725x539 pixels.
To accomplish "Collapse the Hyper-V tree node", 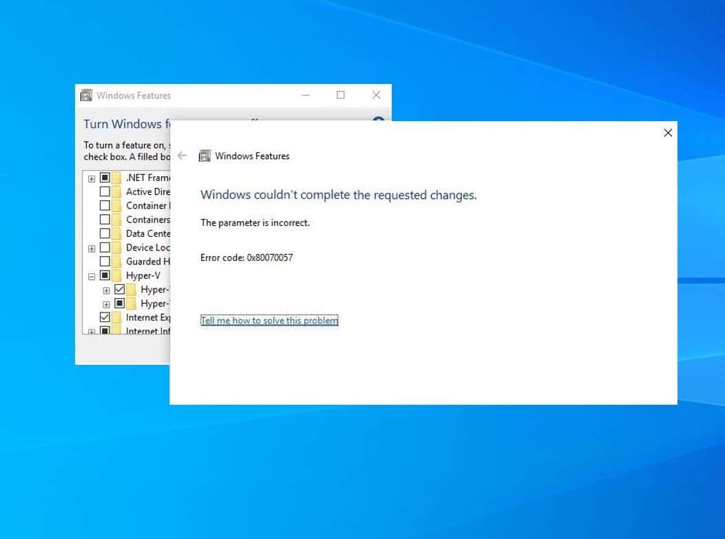I will coord(92,277).
